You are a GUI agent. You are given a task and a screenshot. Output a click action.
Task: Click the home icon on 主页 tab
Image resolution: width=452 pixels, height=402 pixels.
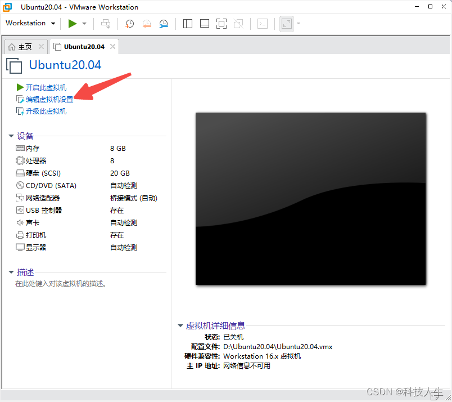(x=12, y=47)
